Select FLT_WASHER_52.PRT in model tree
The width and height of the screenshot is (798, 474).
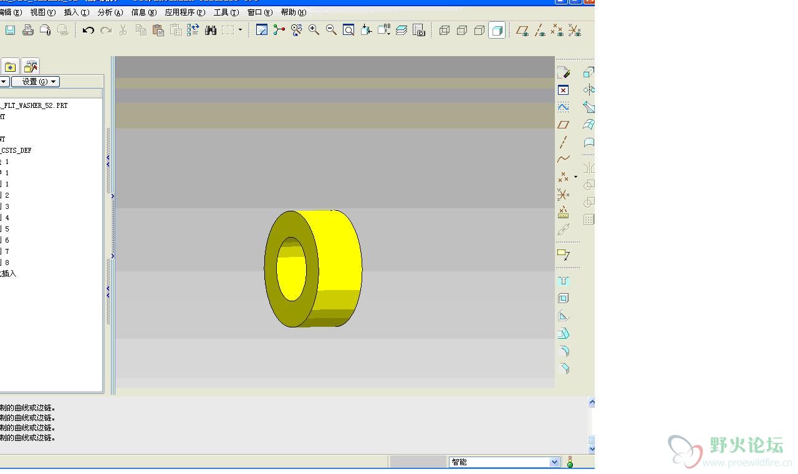click(34, 105)
